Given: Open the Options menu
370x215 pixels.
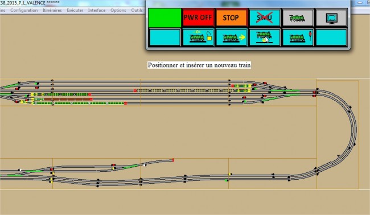Looking at the screenshot, I should pos(118,10).
